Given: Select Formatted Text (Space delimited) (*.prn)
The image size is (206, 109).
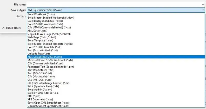Looking at the screenshot, I should (x=116, y=67).
